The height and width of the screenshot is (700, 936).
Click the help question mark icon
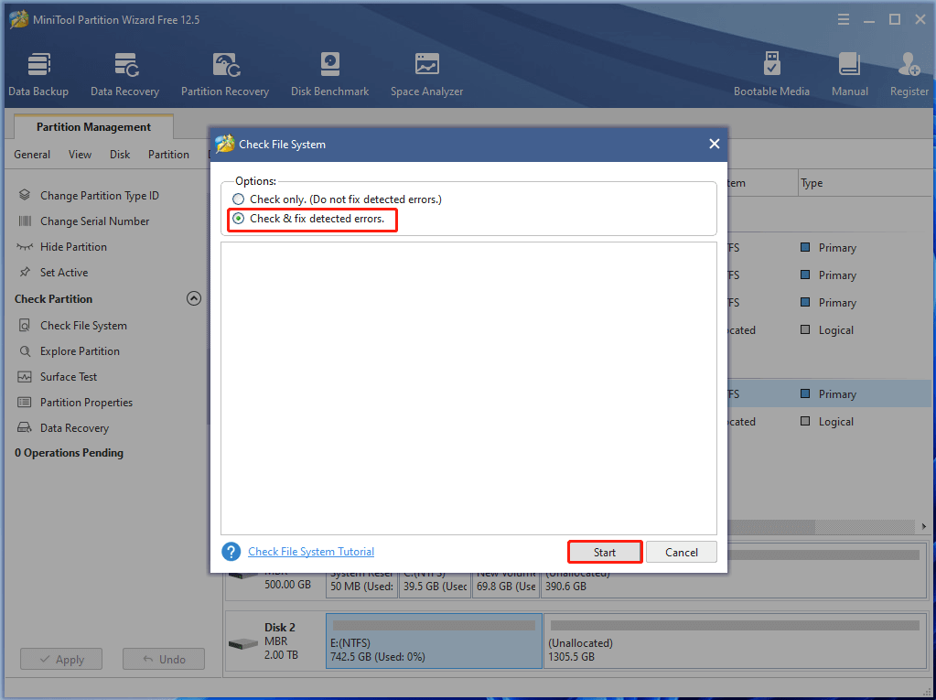tap(231, 552)
